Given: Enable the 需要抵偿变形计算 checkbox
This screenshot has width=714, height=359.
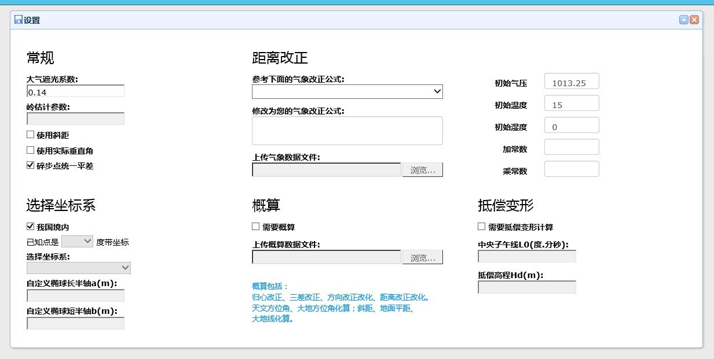Looking at the screenshot, I should tap(480, 226).
